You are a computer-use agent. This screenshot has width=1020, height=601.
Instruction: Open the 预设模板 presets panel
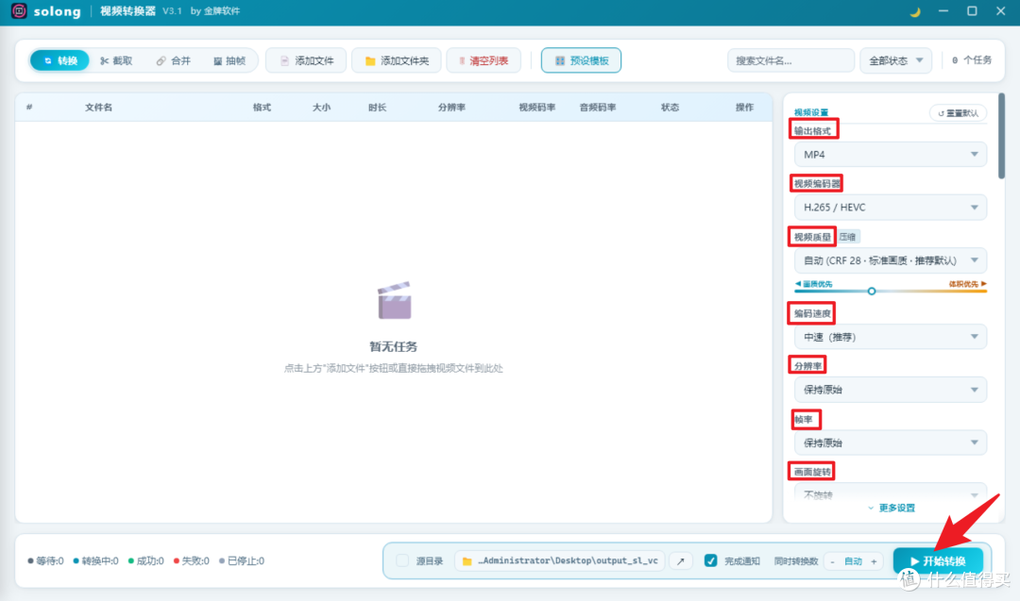581,60
